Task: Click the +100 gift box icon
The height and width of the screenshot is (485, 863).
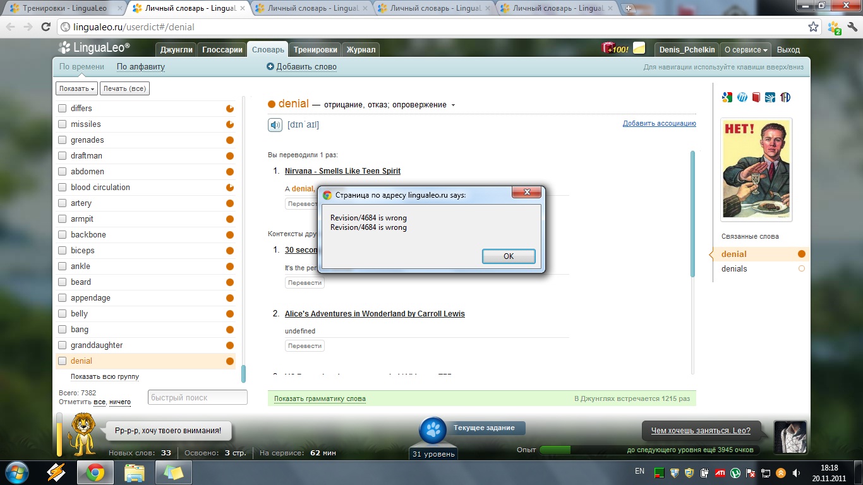Action: [615, 49]
